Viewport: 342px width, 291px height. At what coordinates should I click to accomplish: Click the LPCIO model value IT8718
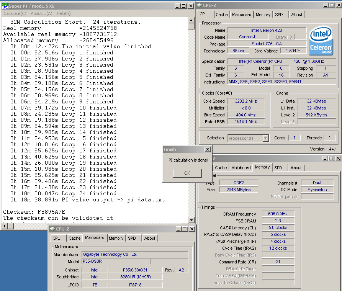coord(136,285)
